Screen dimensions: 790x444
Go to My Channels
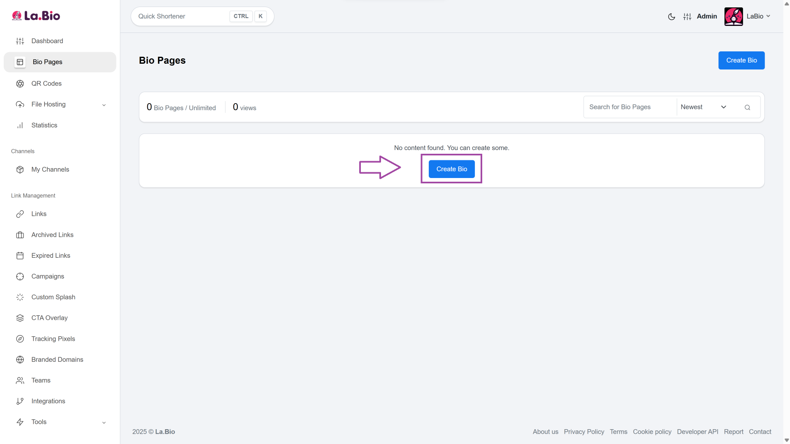pyautogui.click(x=50, y=169)
